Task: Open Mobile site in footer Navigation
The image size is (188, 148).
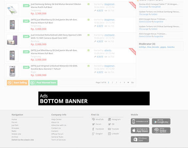Action: tap(16, 134)
